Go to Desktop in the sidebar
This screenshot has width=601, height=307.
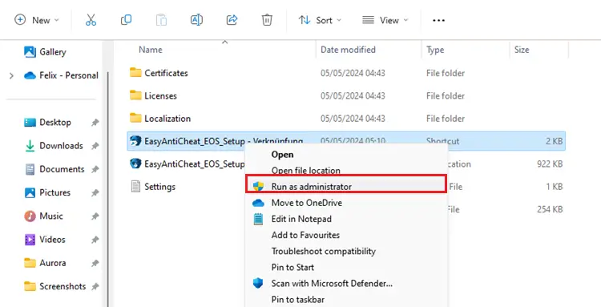(x=47, y=123)
